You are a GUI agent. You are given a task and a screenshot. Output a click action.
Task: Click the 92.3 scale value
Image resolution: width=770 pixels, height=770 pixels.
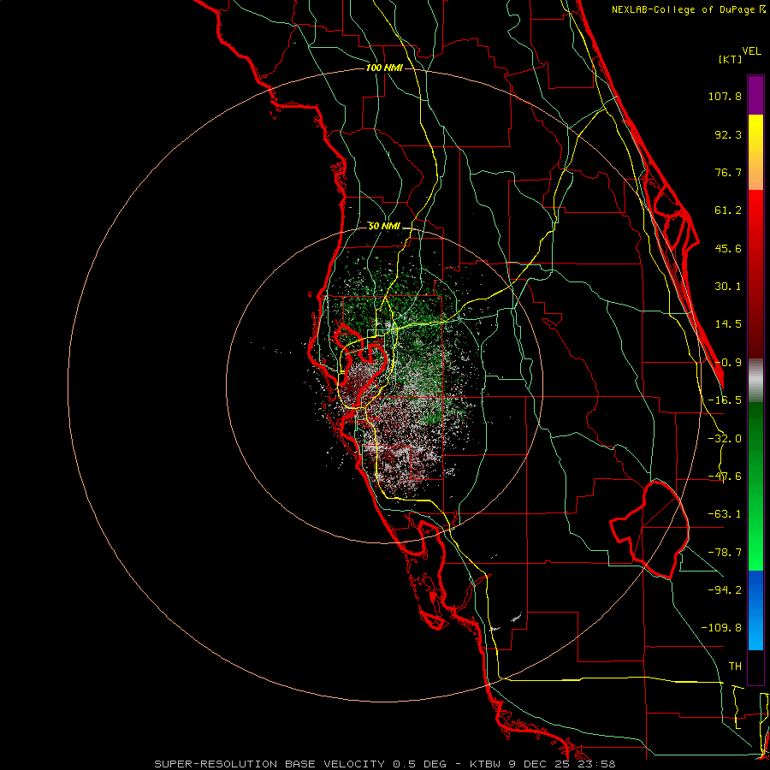tap(728, 134)
